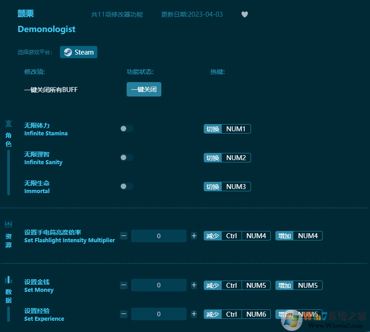This screenshot has height=332, width=370.
Task: Click plus next to Set Money value
Action: pos(194,285)
